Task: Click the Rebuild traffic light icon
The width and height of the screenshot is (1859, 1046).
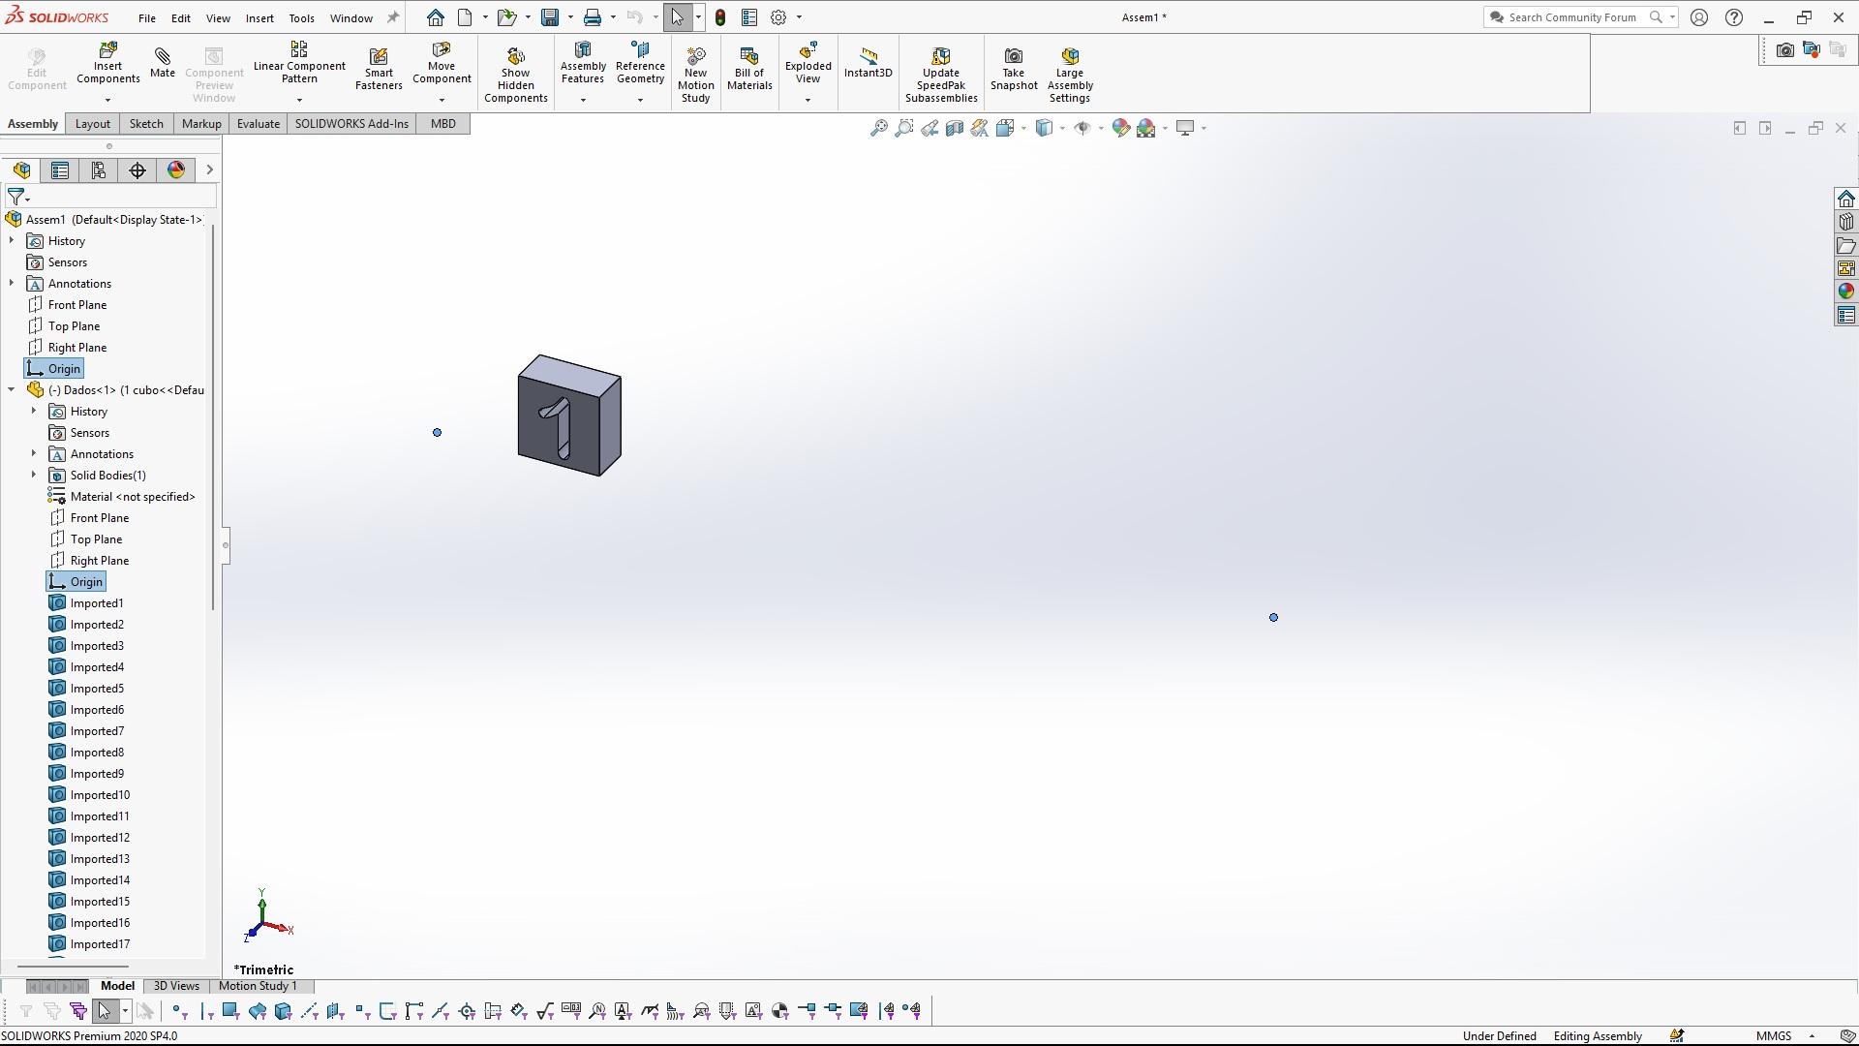Action: pos(720,17)
